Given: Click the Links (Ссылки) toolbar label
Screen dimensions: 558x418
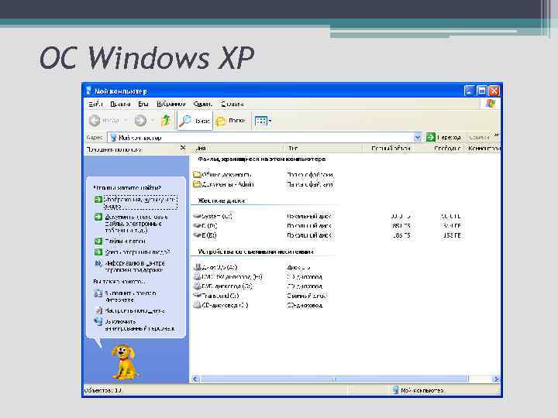Looking at the screenshot, I should pyautogui.click(x=479, y=137).
